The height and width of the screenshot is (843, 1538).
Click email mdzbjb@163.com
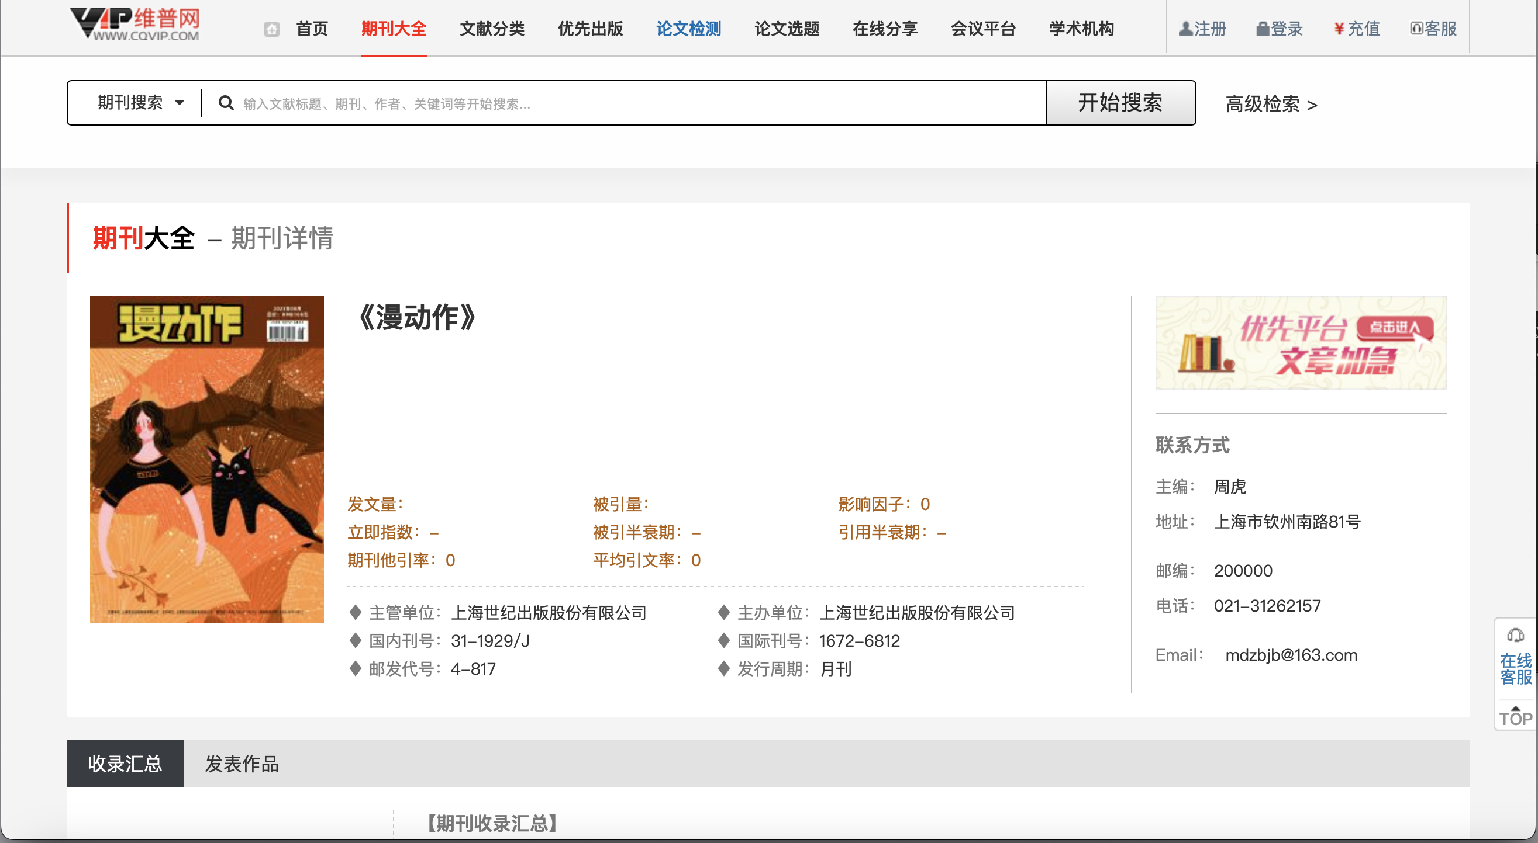click(x=1291, y=655)
